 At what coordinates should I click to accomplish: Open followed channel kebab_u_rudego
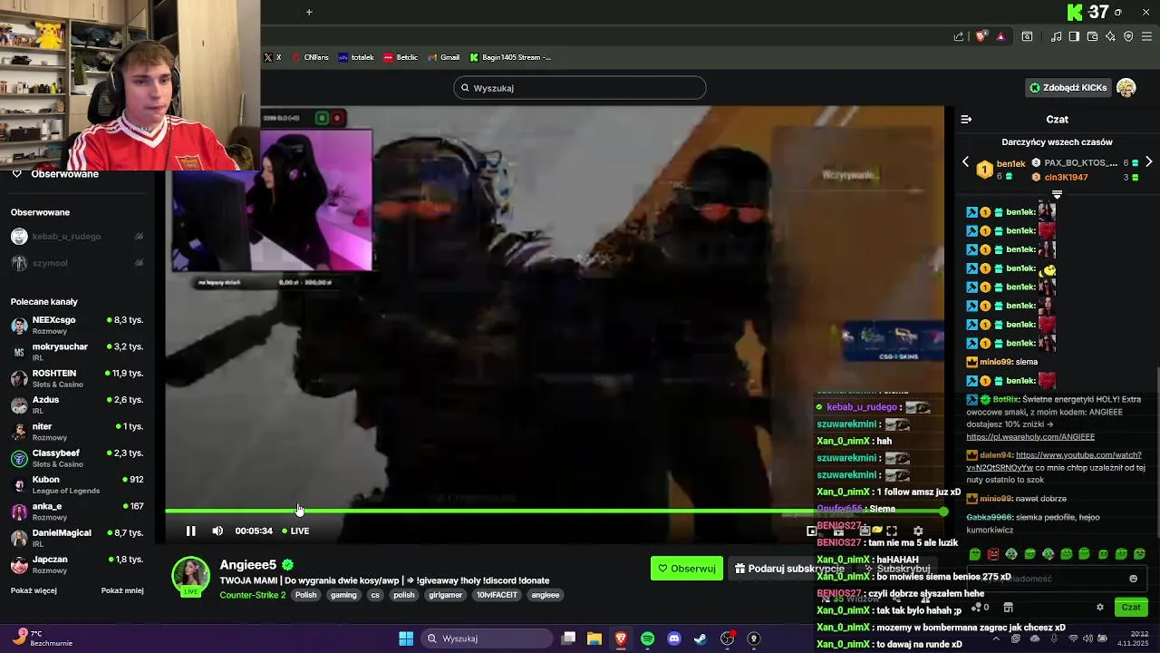pyautogui.click(x=77, y=237)
